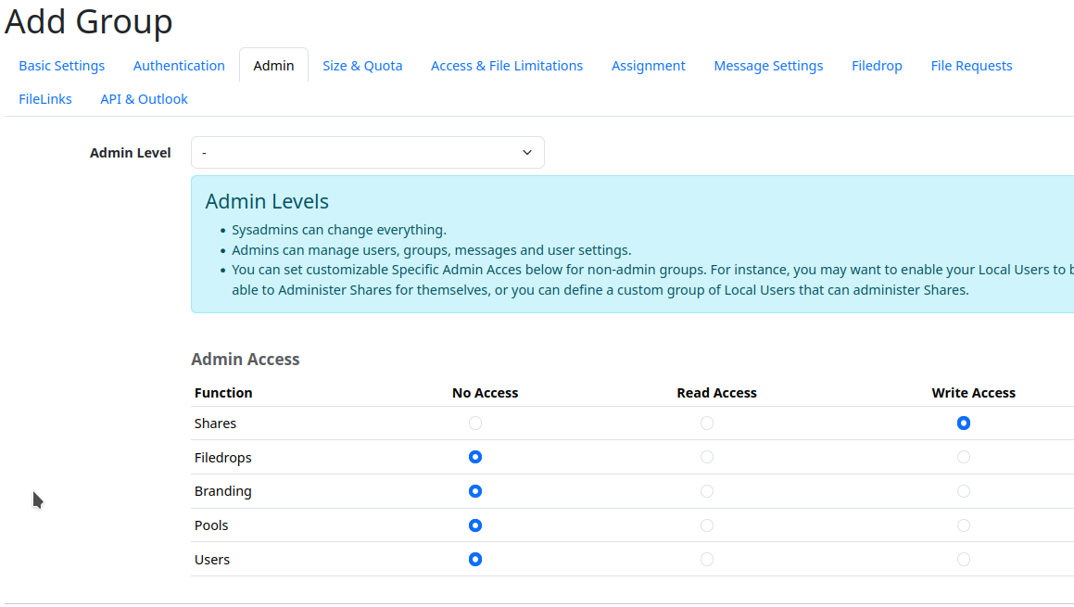Open the Authentication tab
Screen dimensions: 1074x607
(179, 66)
